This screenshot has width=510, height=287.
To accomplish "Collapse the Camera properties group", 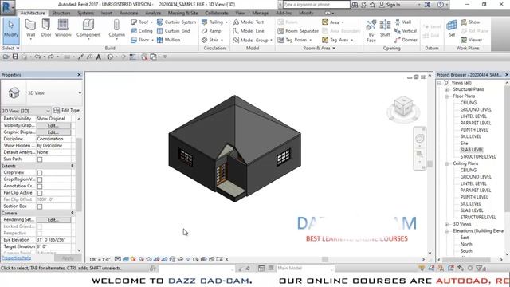I will (x=73, y=213).
